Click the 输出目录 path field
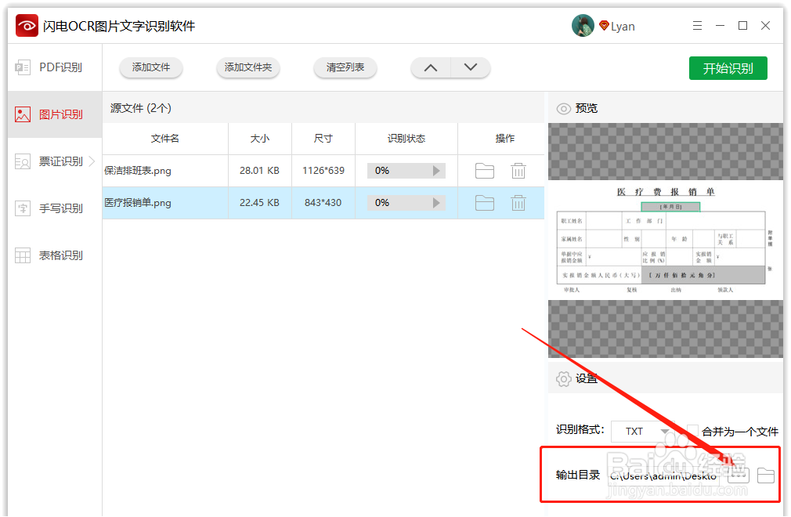Viewport: 791px width, 517px height. [663, 475]
